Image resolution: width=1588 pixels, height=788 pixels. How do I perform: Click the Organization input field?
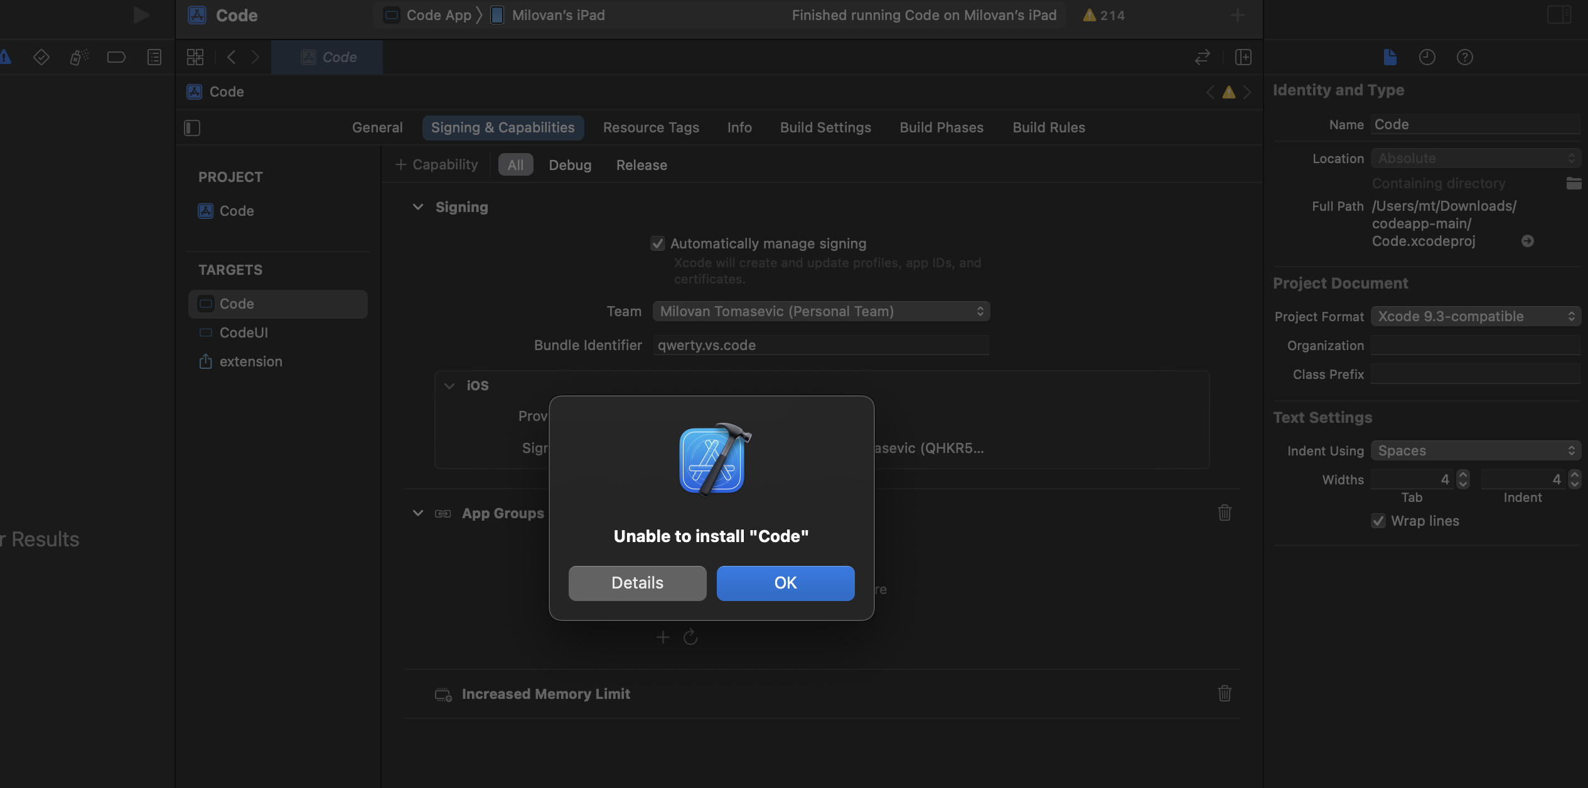[1476, 345]
